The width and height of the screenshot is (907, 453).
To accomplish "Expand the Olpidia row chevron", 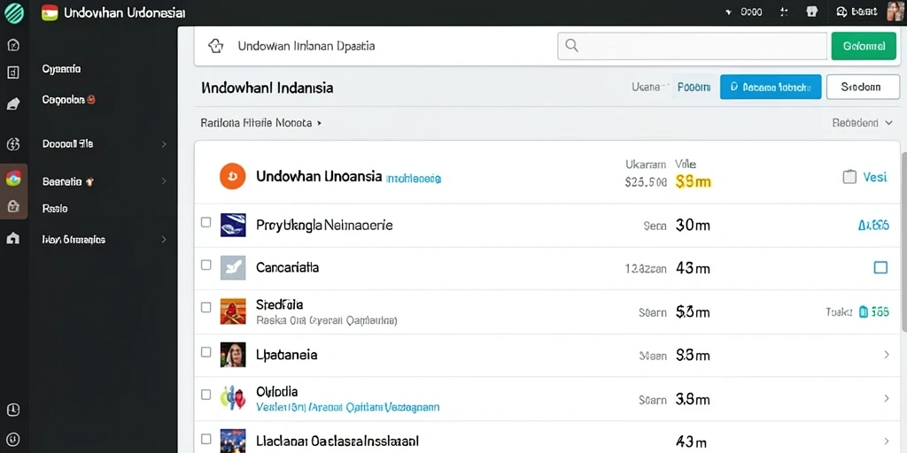I will (x=887, y=398).
